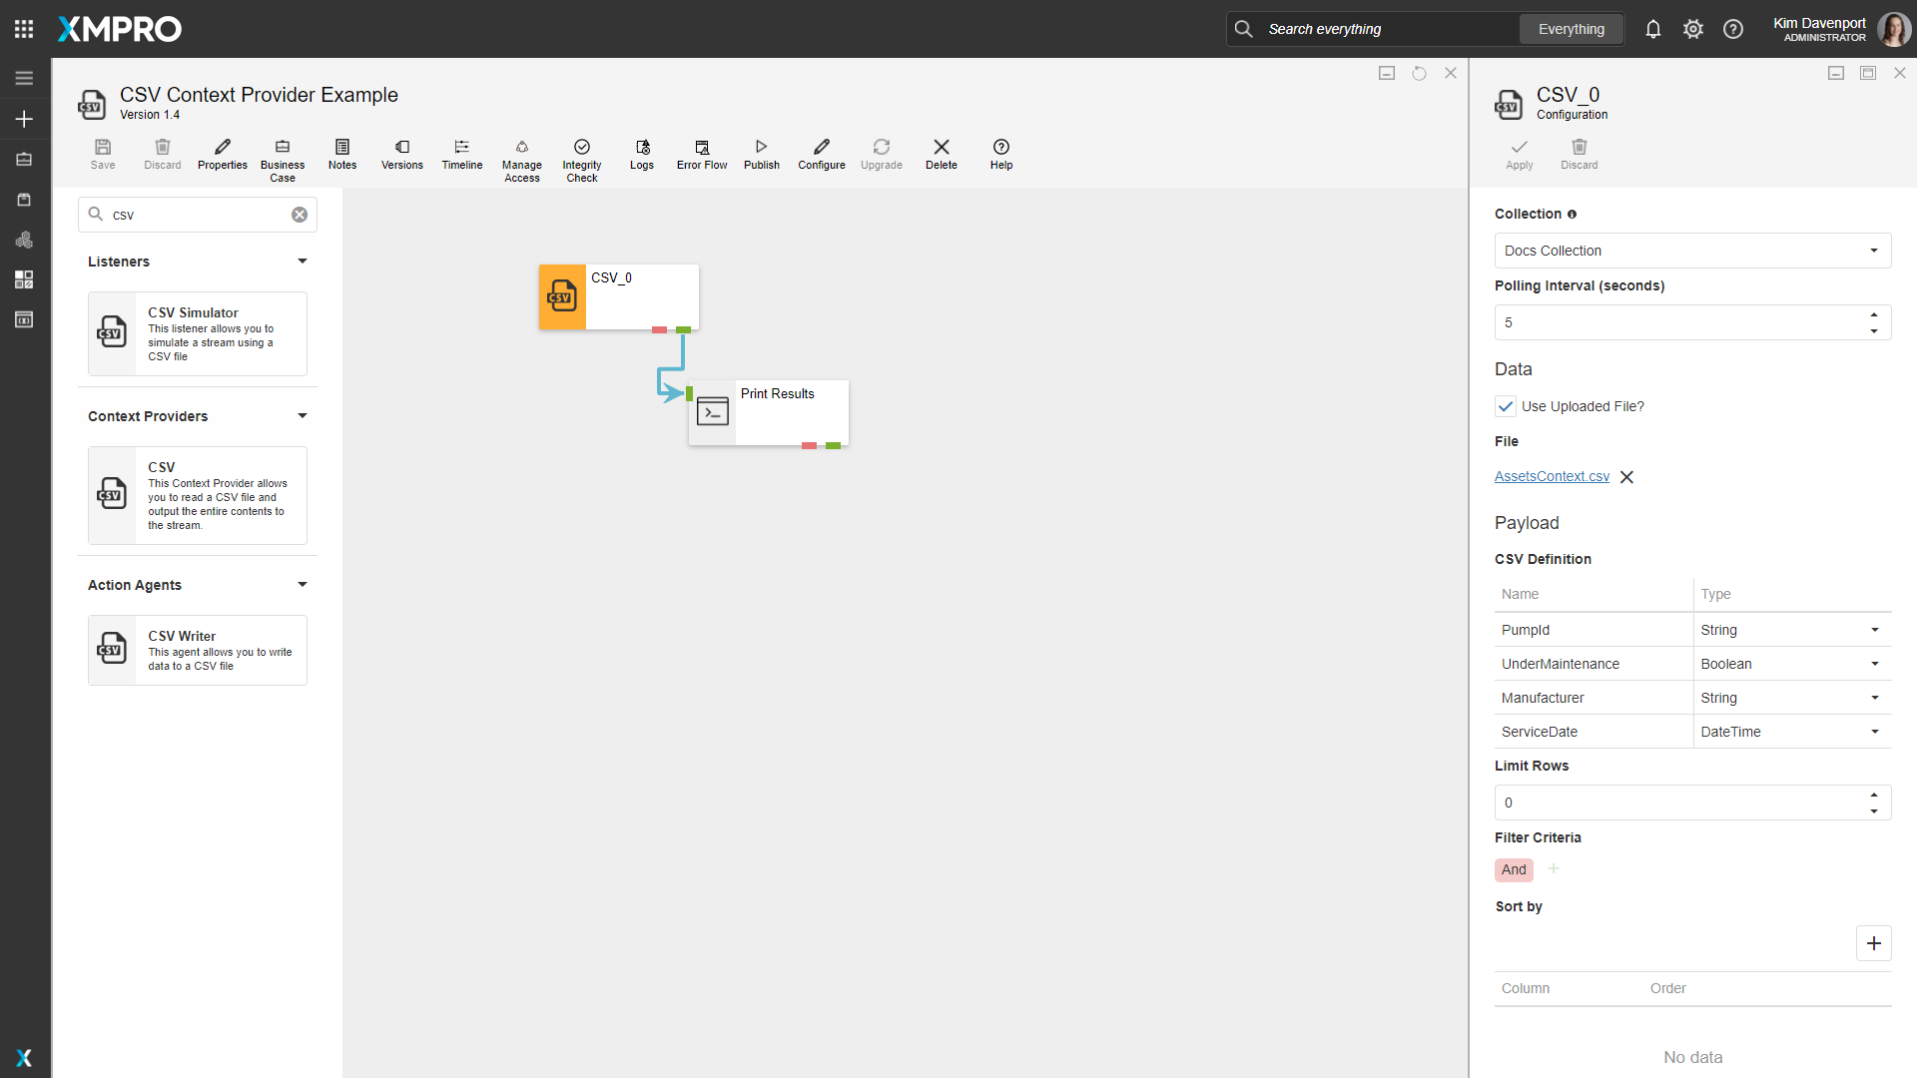Image resolution: width=1917 pixels, height=1078 pixels.
Task: Increase the Polling Interval value
Action: point(1874,315)
